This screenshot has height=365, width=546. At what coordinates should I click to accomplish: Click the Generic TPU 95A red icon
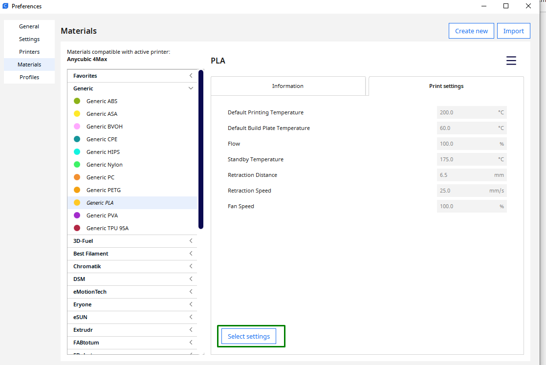point(77,228)
